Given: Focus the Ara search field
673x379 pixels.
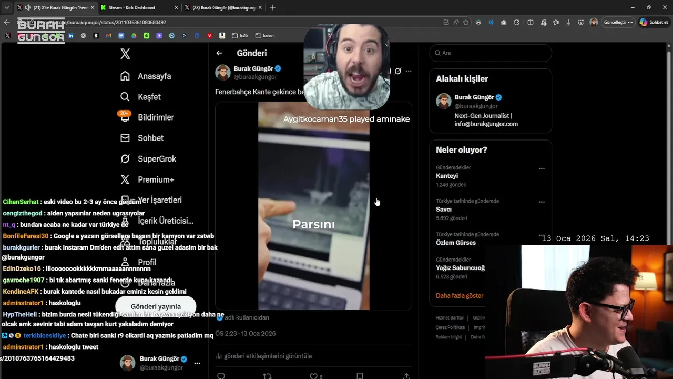Looking at the screenshot, I should (x=491, y=53).
